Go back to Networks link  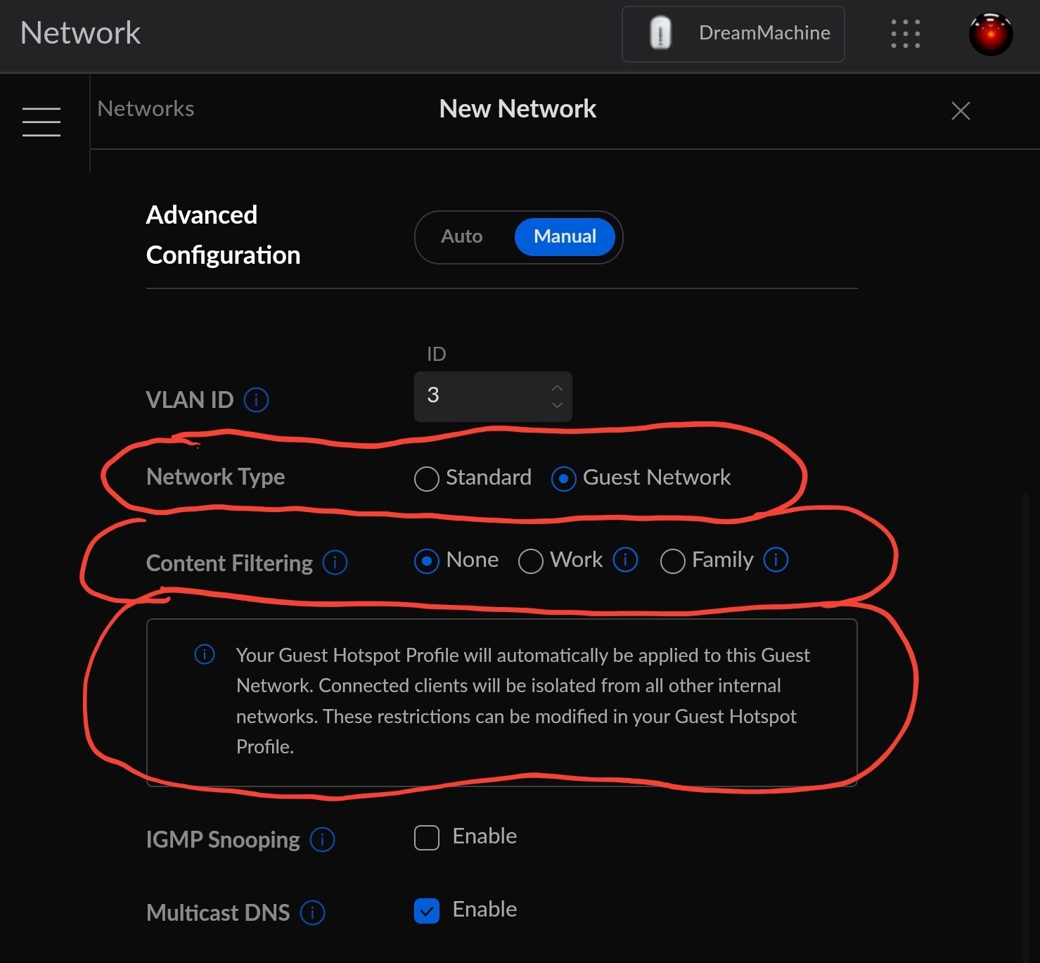[146, 109]
